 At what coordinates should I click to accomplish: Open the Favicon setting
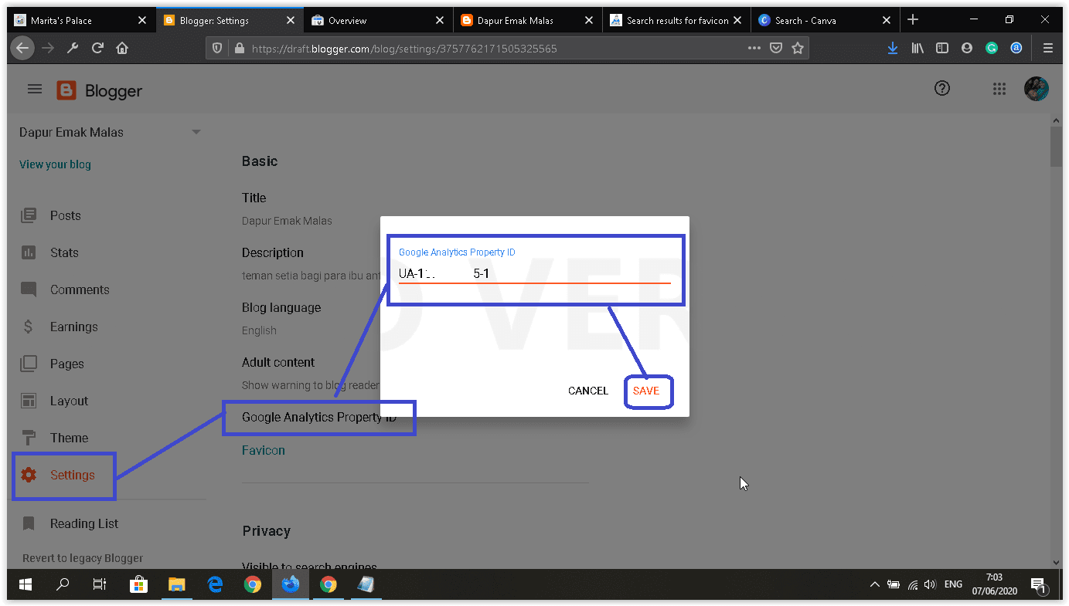264,450
